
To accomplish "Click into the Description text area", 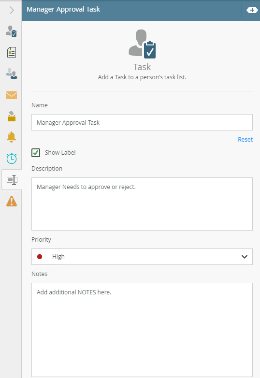I will 142,204.
